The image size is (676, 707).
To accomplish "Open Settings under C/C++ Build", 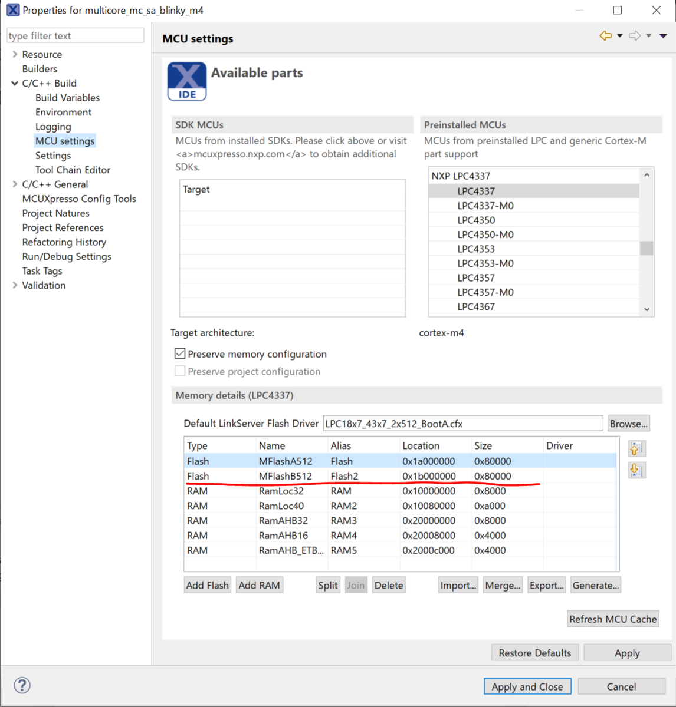I will tap(53, 156).
